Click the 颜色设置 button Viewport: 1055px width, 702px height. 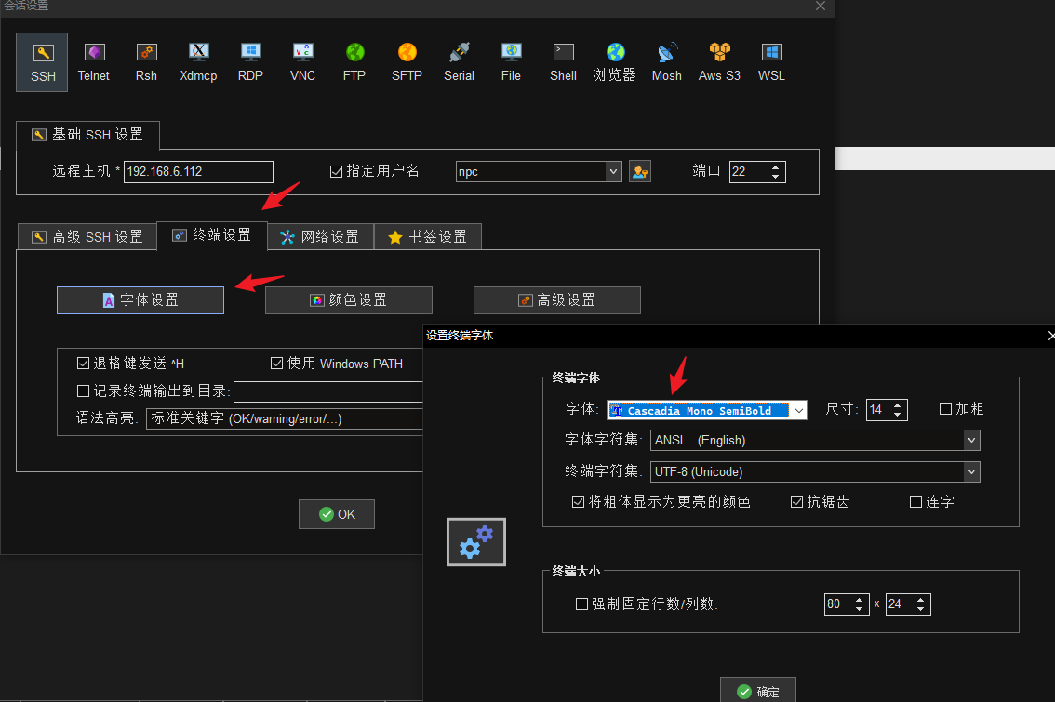pyautogui.click(x=349, y=300)
